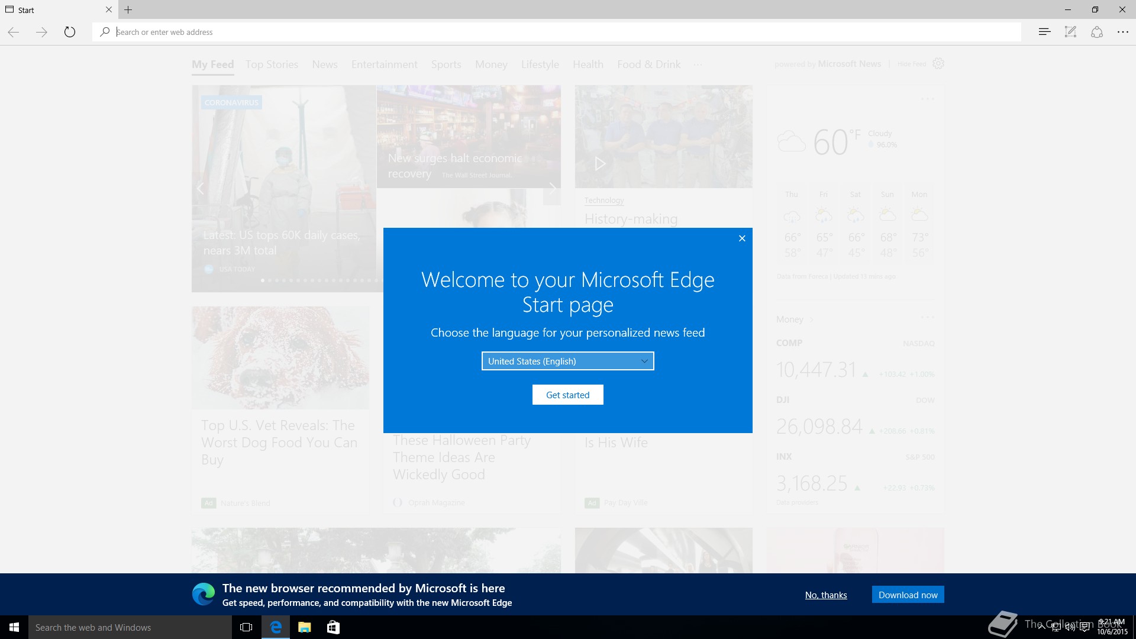This screenshot has width=1136, height=639.
Task: Open the Store from the taskbar
Action: click(x=333, y=627)
